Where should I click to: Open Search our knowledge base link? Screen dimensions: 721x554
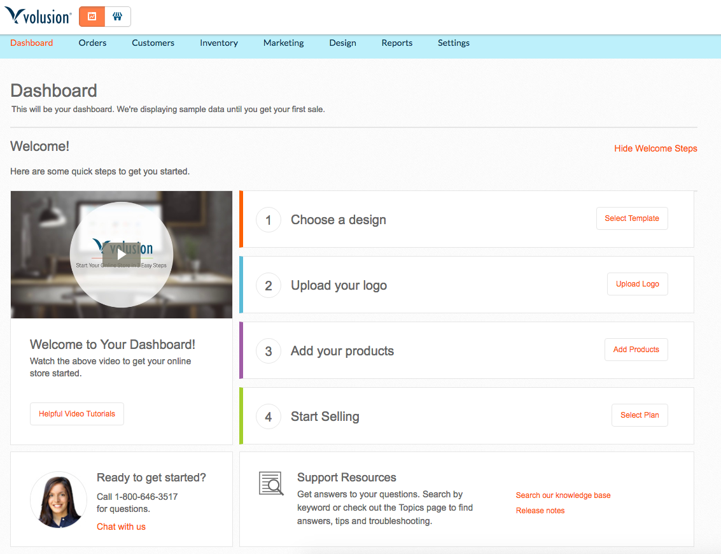point(563,495)
